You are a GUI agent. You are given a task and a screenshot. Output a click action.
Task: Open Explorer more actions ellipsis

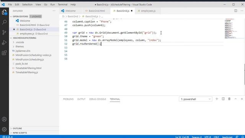(54, 11)
